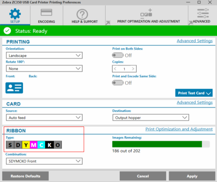Click the Restore Defaults button
217x182 pixels.
(x=26, y=176)
